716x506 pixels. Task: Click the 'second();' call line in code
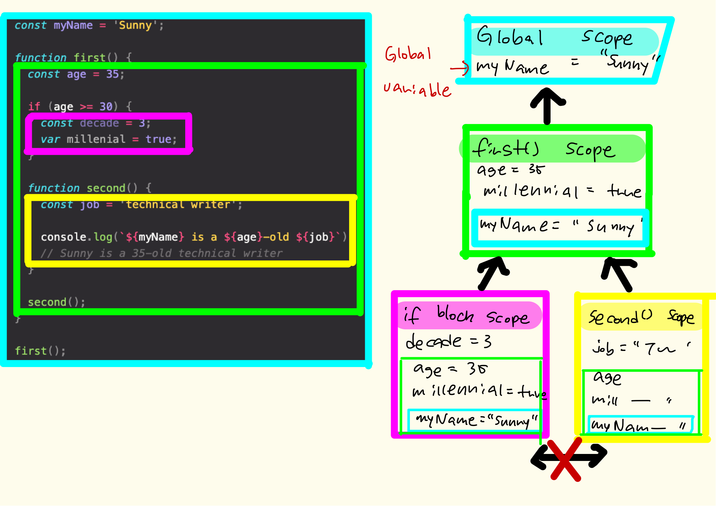(x=56, y=302)
